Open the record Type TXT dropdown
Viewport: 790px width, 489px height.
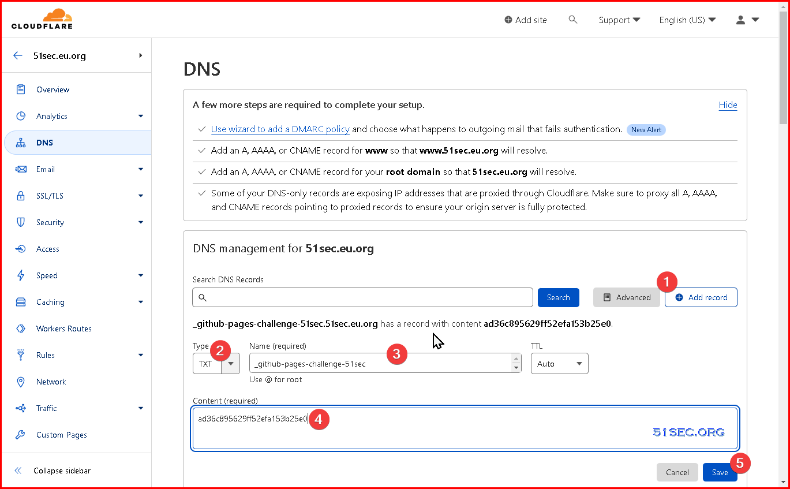pyautogui.click(x=216, y=364)
